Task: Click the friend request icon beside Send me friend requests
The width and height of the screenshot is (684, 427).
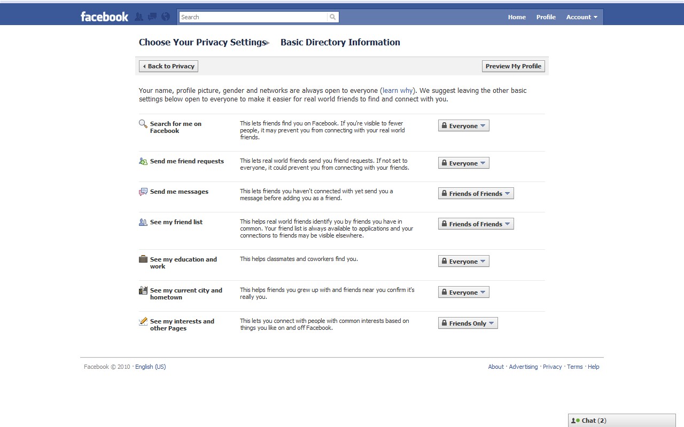Action: 143,161
